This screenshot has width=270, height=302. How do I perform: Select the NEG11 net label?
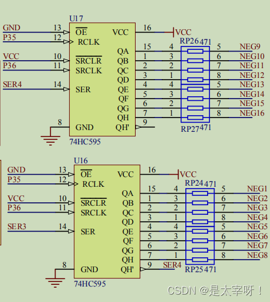[x=252, y=66]
